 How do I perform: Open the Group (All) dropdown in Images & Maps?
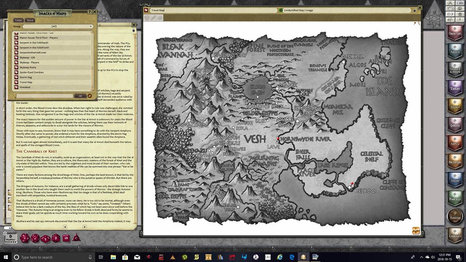pyautogui.click(x=58, y=26)
